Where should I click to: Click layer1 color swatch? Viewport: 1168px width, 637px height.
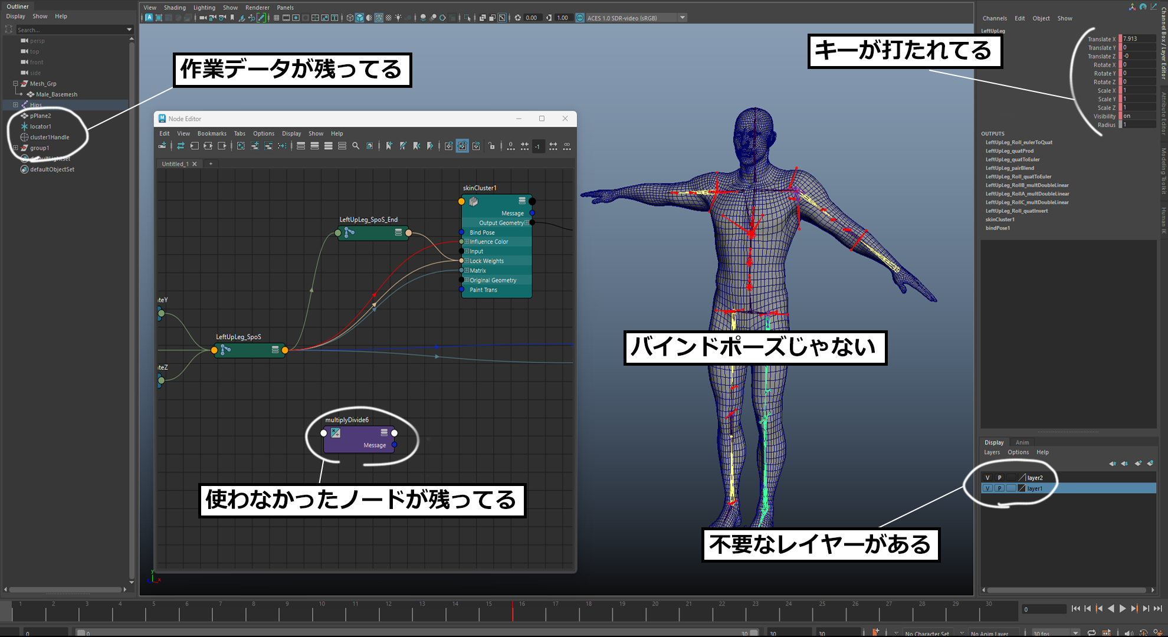pyautogui.click(x=1022, y=488)
